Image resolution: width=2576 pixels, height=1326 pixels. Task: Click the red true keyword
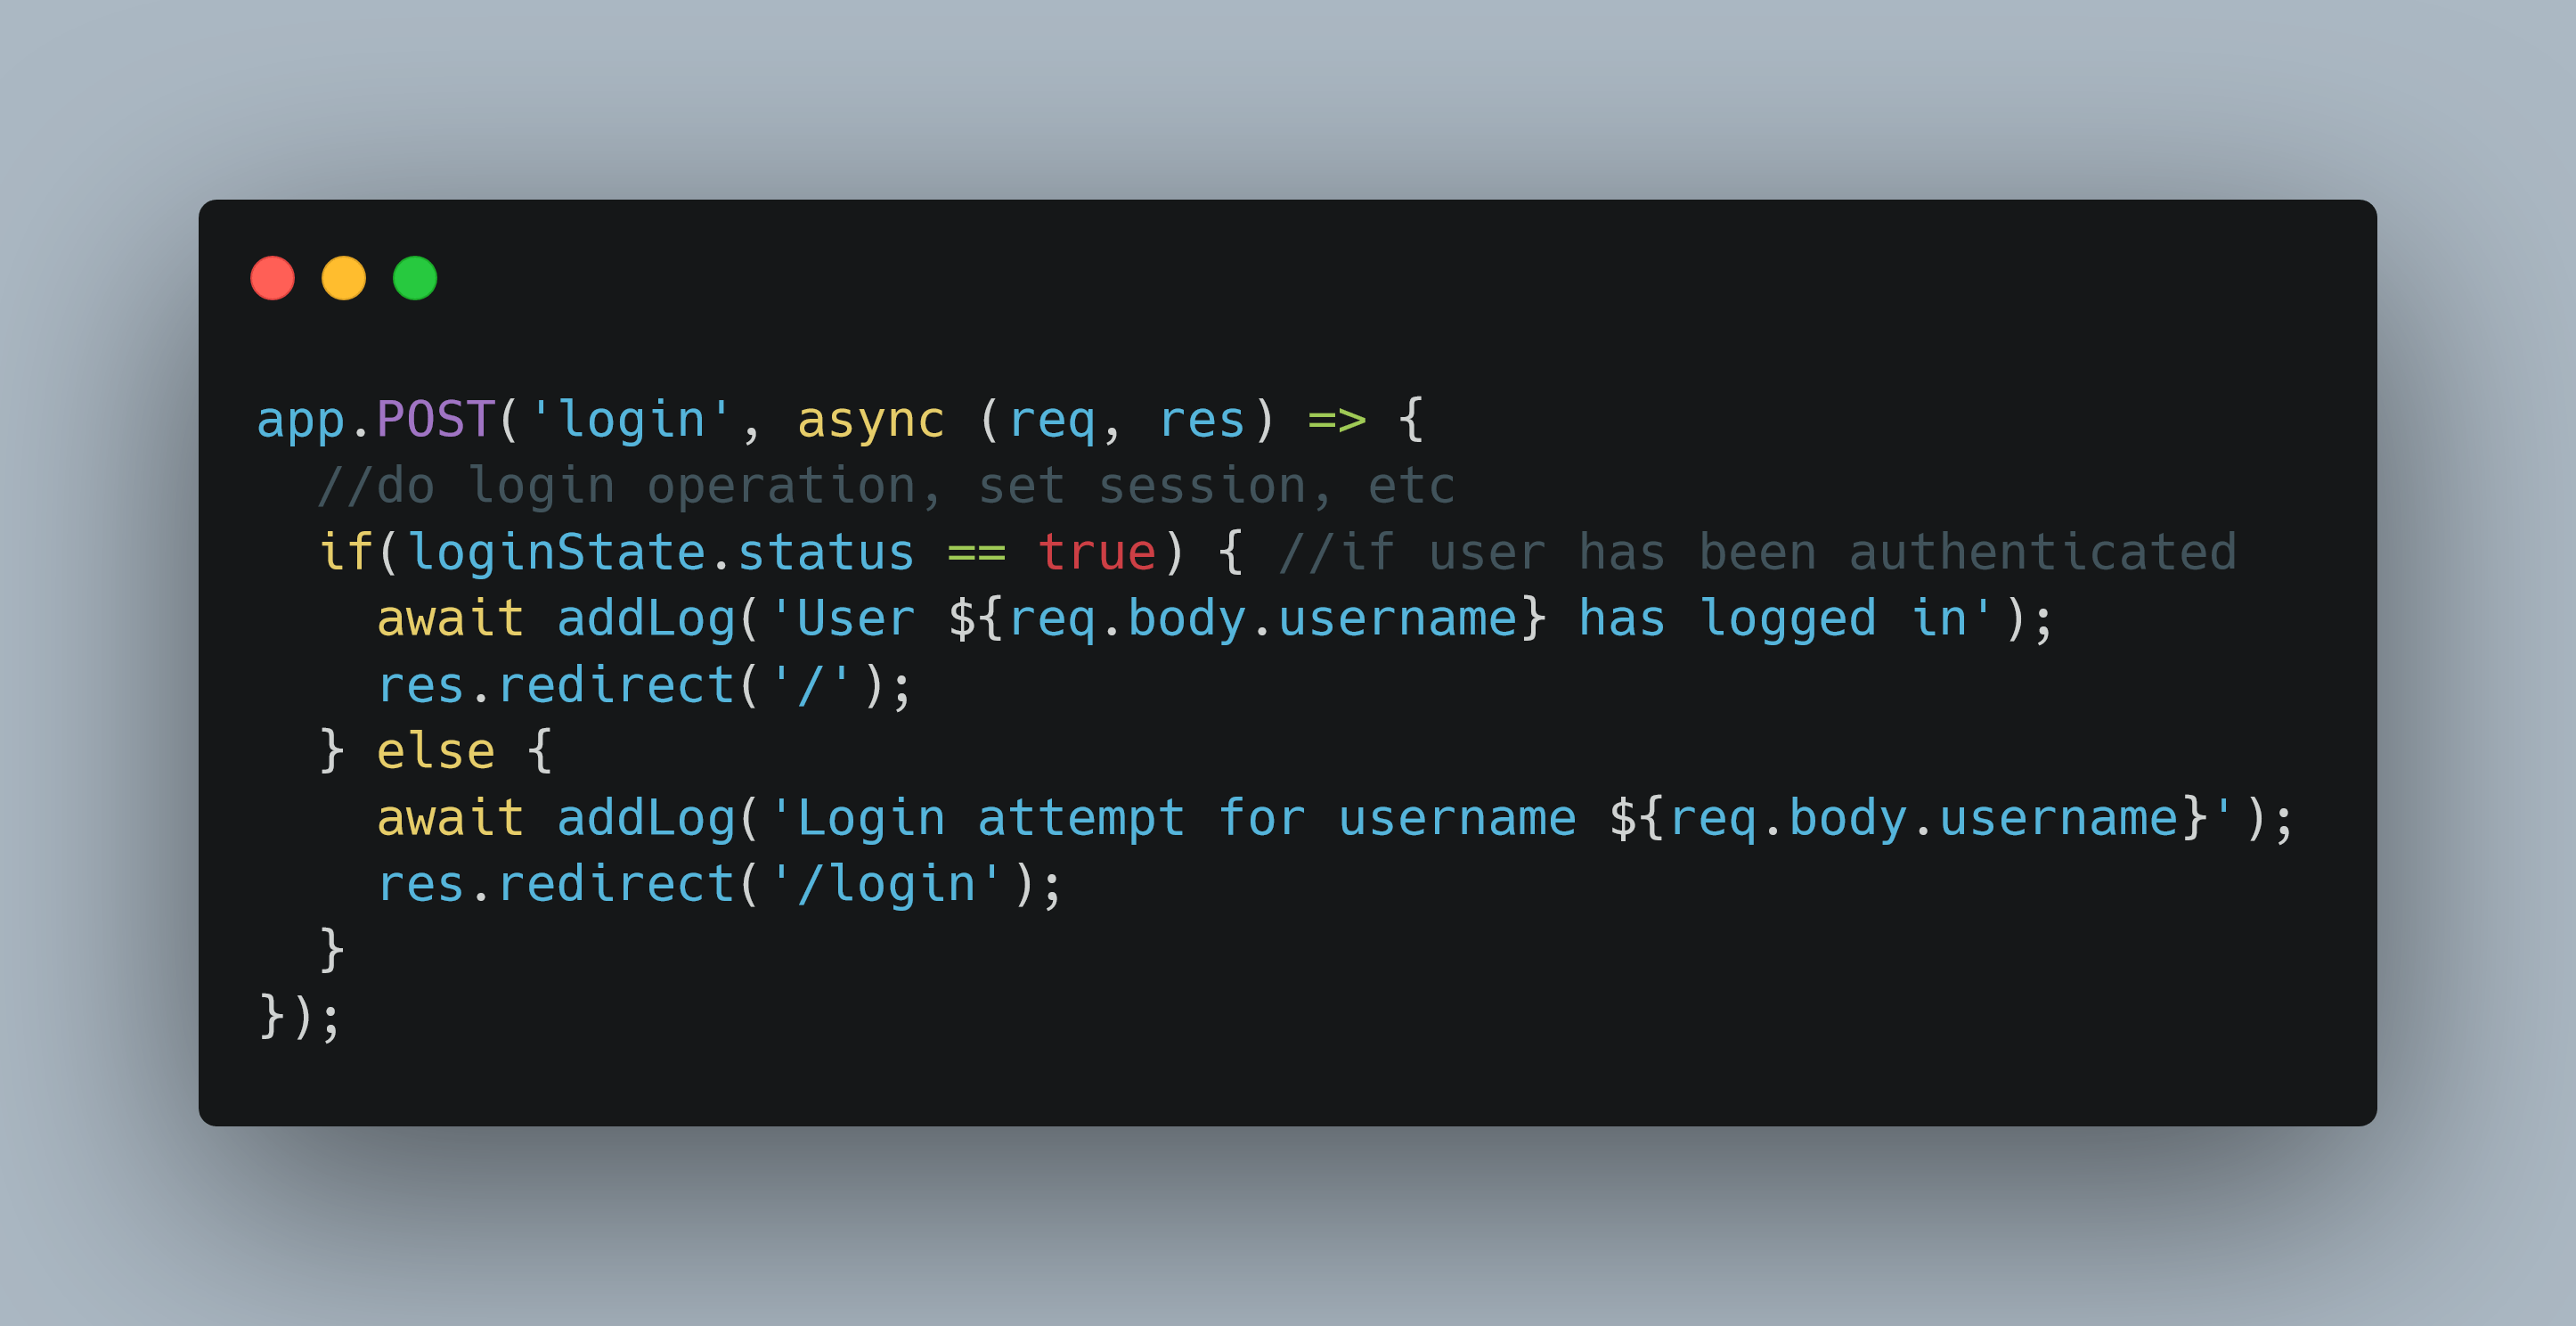(1097, 552)
